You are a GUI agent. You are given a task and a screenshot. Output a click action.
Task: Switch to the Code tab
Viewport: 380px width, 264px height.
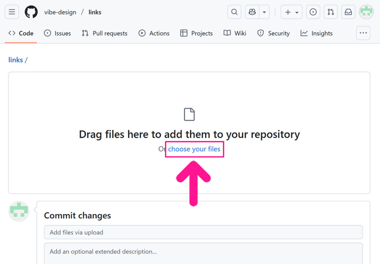point(21,33)
